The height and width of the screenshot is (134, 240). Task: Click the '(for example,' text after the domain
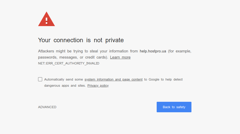(x=179, y=51)
